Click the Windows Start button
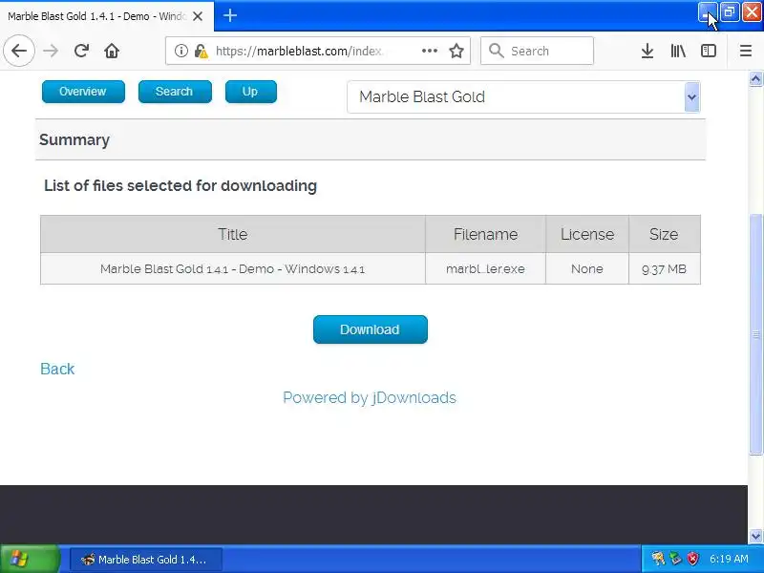Image resolution: width=764 pixels, height=573 pixels. coord(31,559)
